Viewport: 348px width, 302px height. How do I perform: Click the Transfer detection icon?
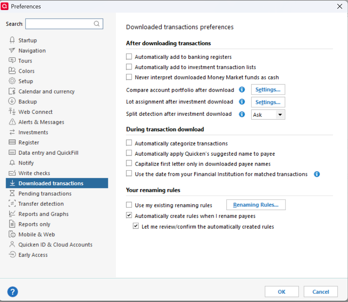point(12,203)
